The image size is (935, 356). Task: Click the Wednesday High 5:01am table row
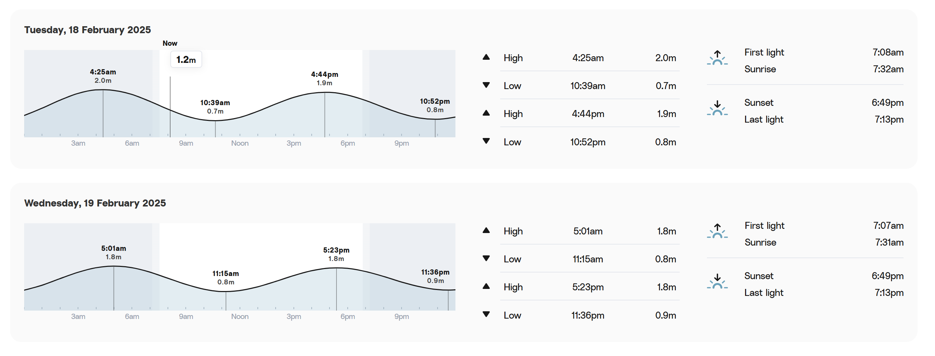click(580, 231)
